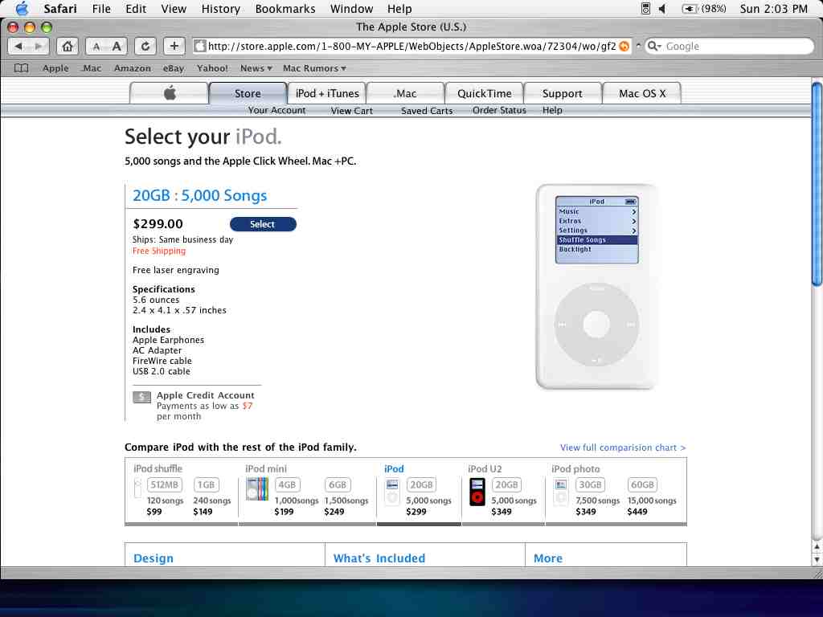This screenshot has height=617, width=823.
Task: Switch to the iPod + iTunes tab
Action: pos(327,93)
